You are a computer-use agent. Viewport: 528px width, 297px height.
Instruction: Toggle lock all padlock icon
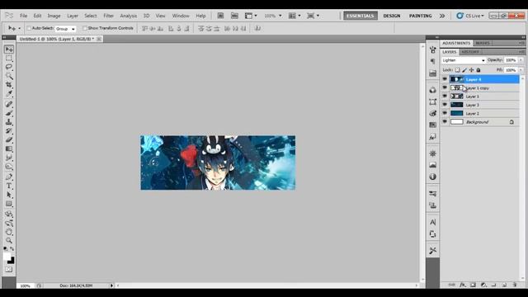pos(478,70)
